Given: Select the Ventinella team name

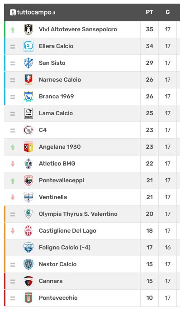Looking at the screenshot, I should coord(53,197).
